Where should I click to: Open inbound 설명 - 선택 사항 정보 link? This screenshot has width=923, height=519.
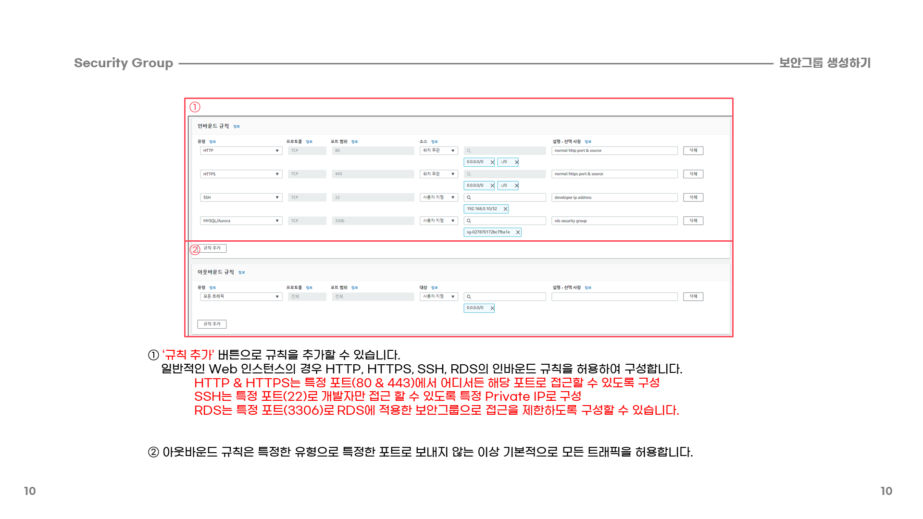pyautogui.click(x=588, y=142)
